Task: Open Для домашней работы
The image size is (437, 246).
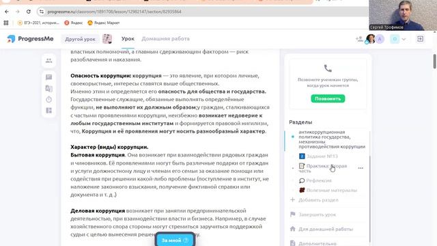Action: pos(326,229)
